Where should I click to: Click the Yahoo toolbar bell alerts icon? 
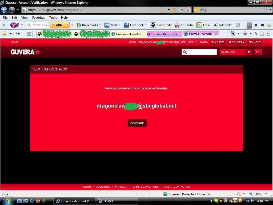tap(256, 25)
